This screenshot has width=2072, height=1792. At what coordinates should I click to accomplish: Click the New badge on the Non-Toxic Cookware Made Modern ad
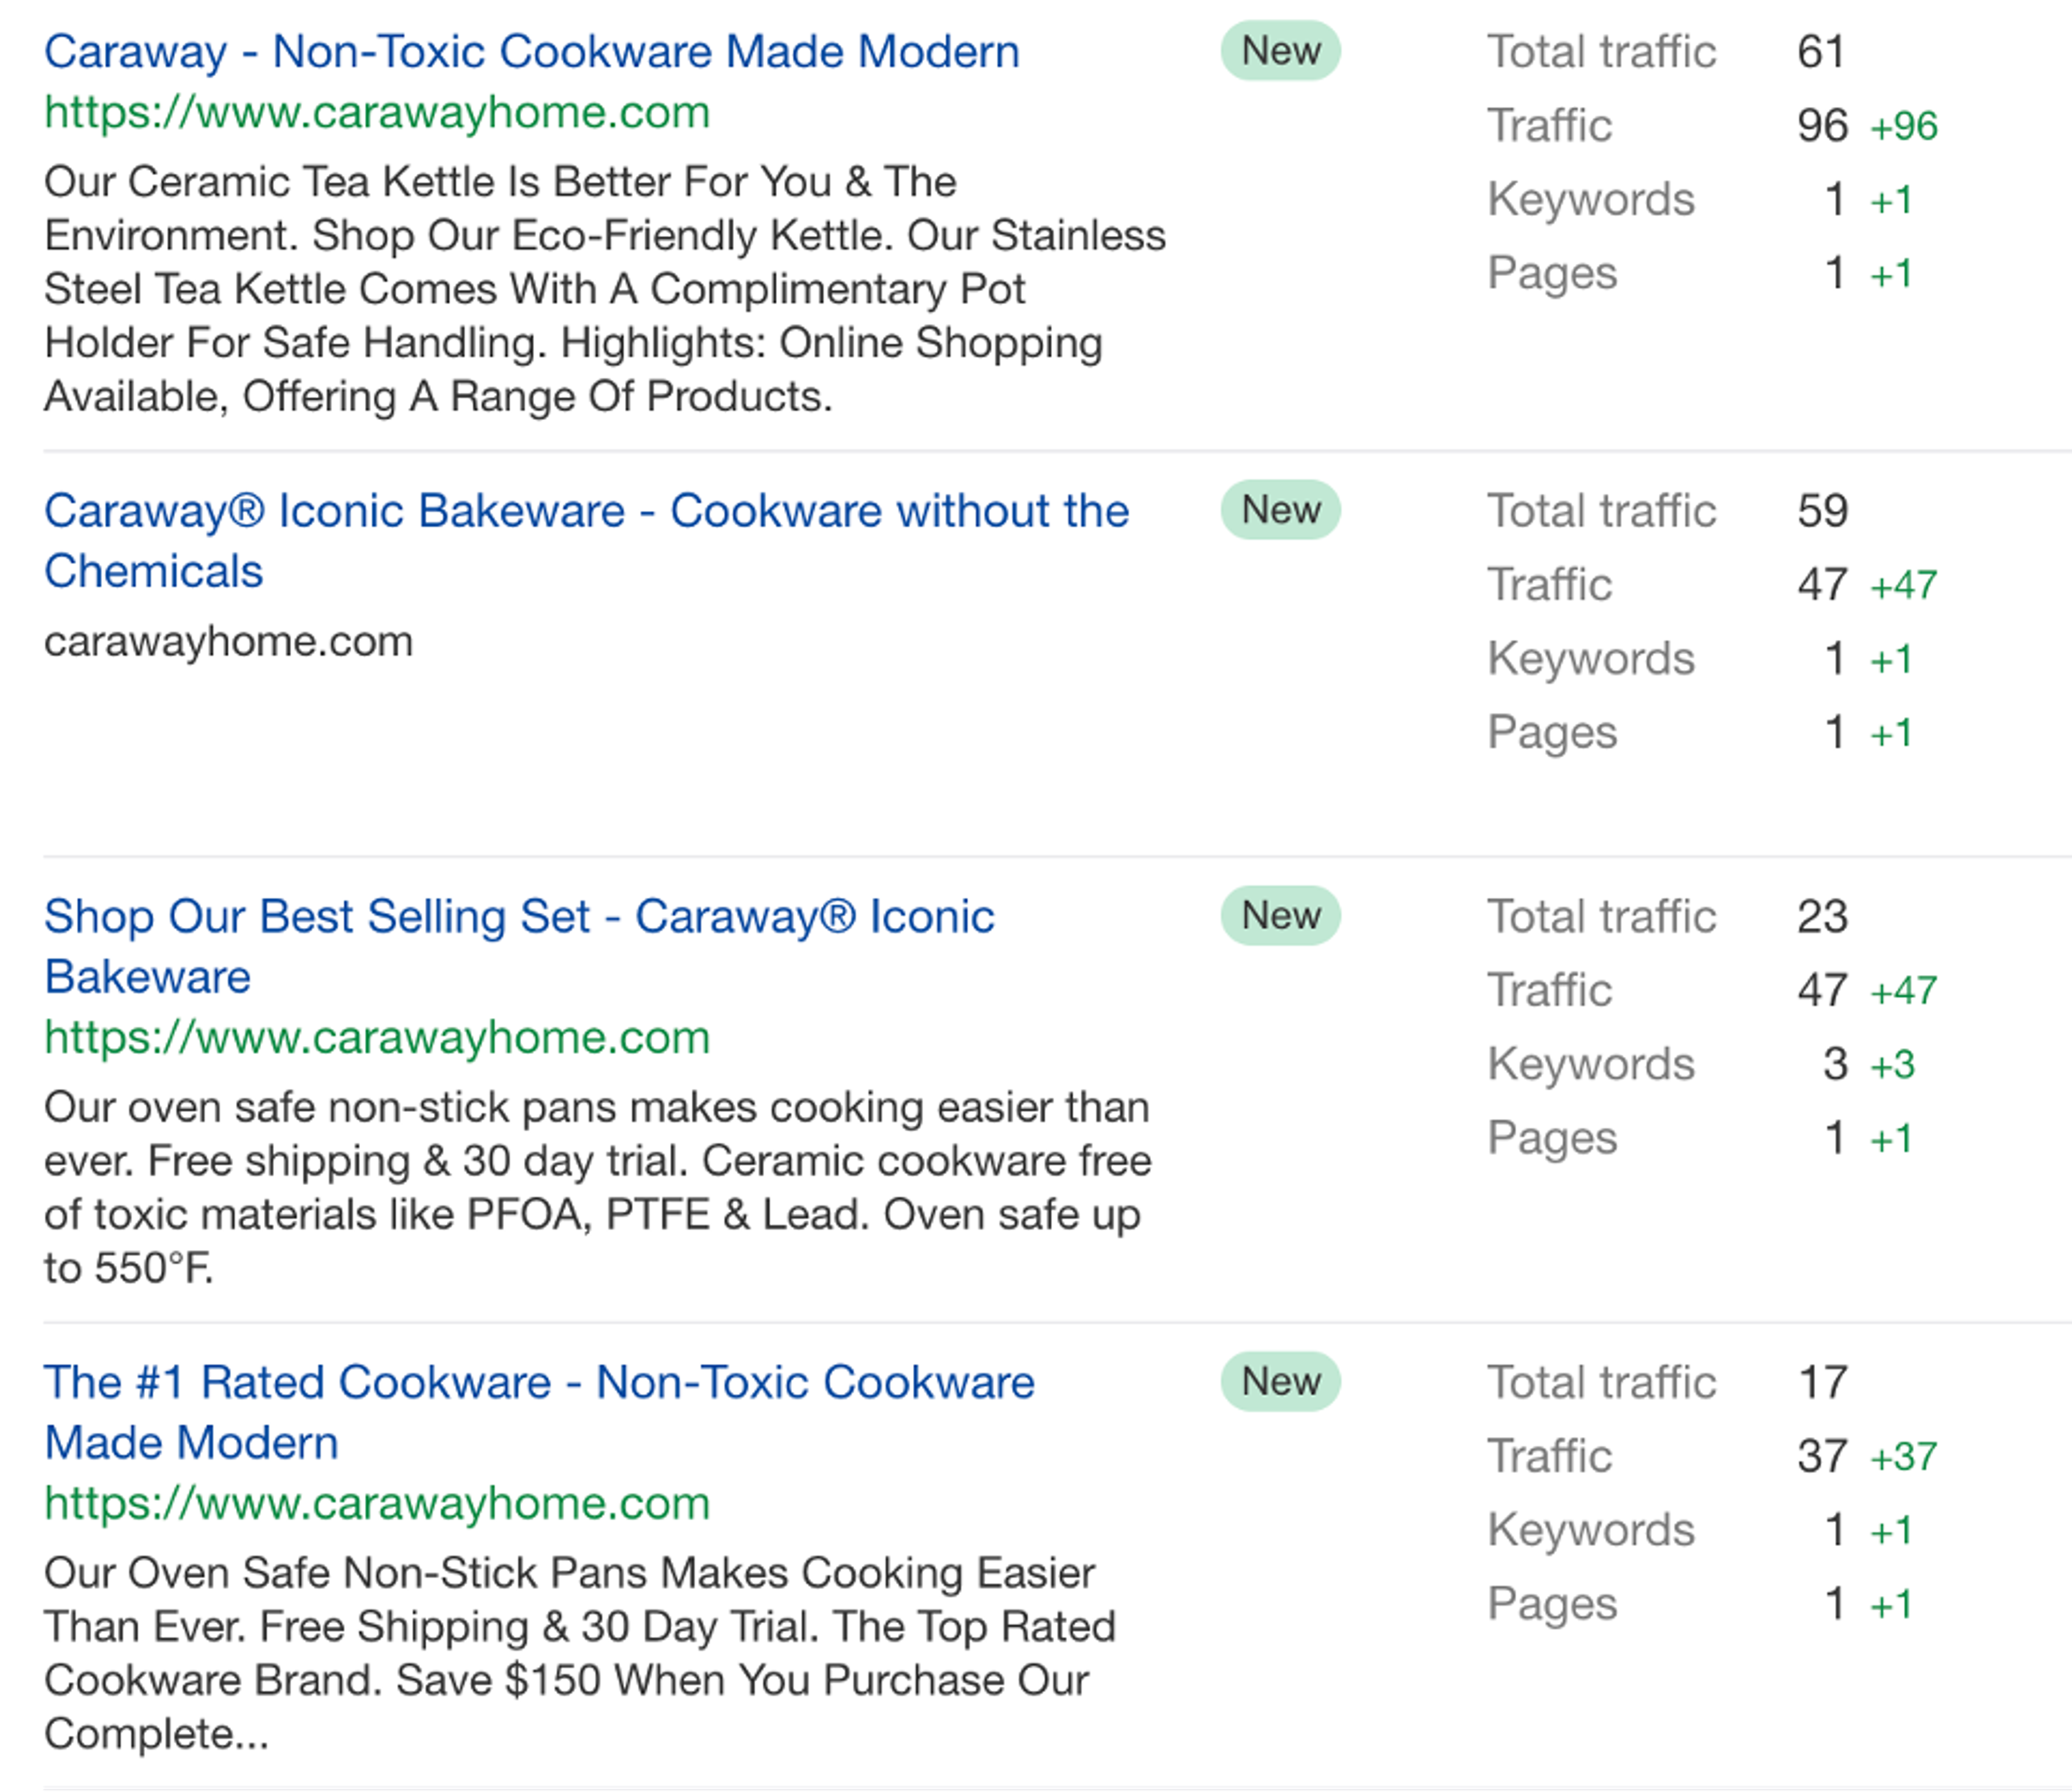coord(1281,51)
